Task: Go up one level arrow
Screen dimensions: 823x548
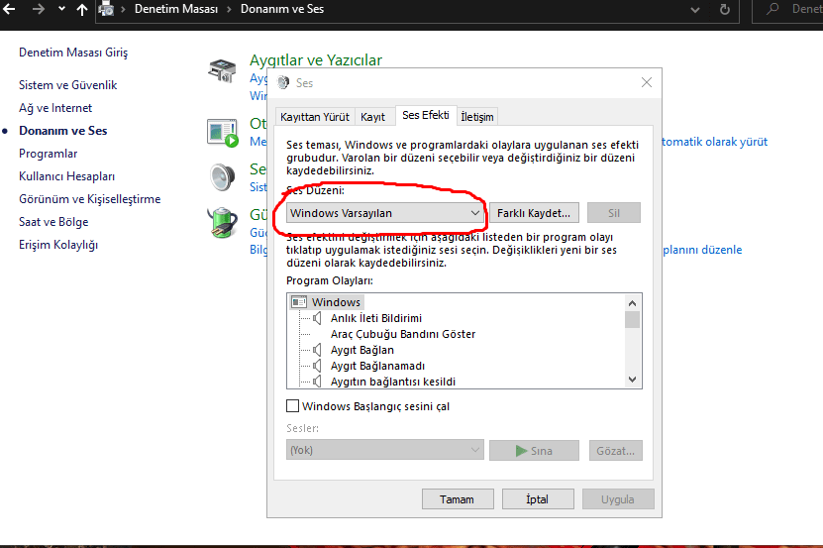Action: [x=82, y=9]
